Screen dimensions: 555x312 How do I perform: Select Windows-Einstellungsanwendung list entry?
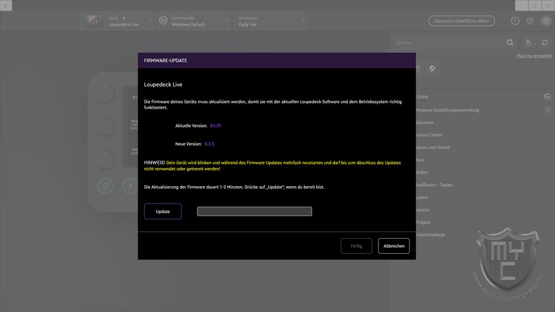(447, 110)
